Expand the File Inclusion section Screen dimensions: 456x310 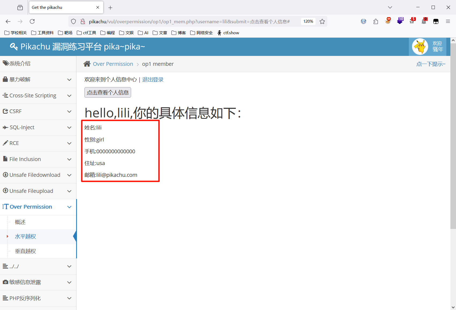(x=38, y=159)
